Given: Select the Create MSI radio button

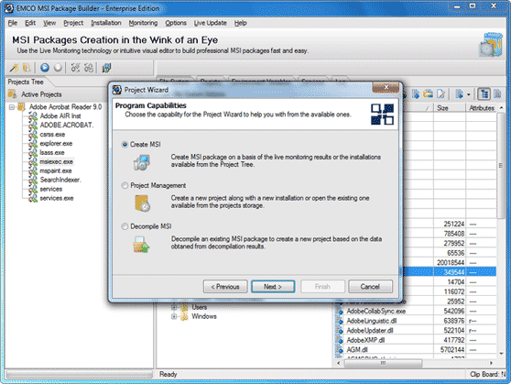Looking at the screenshot, I should click(x=125, y=144).
